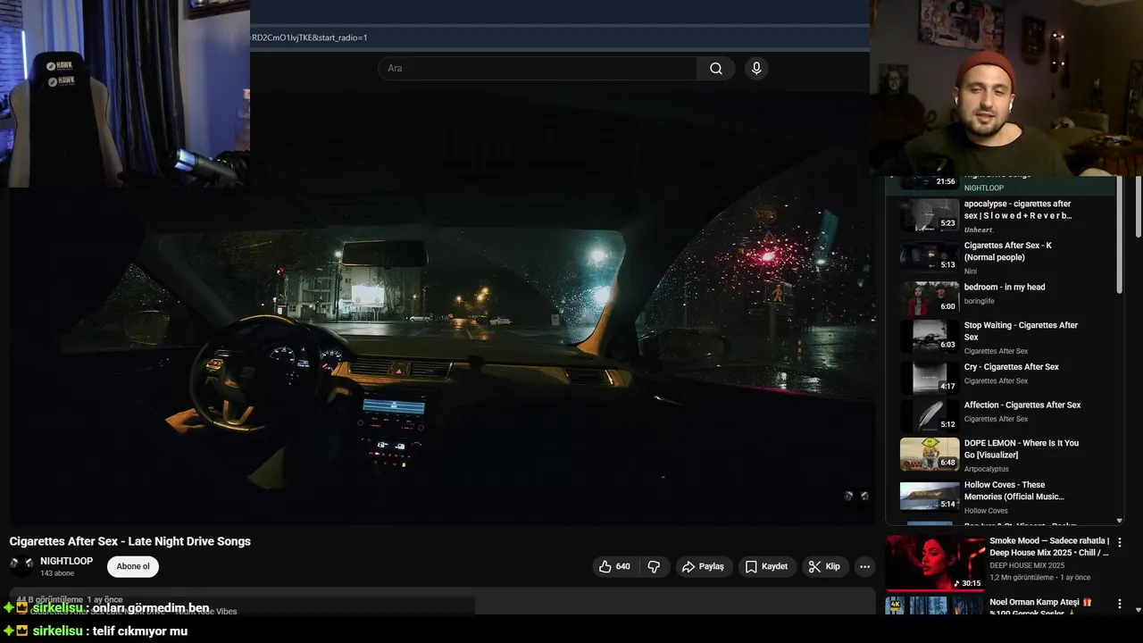The width and height of the screenshot is (1143, 643).
Task: Open the boringlife 6:00 thumbnail
Action: pos(930,298)
